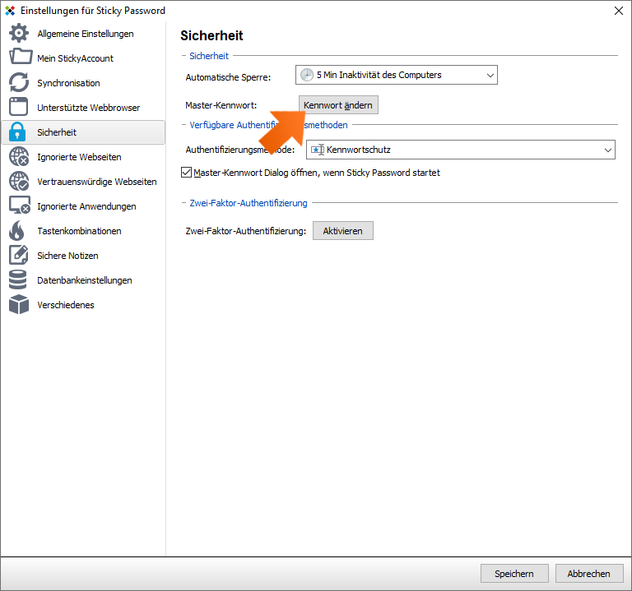
Task: Click the blue Zwei-Faktor-Authentifizierung section heading
Action: pyautogui.click(x=249, y=203)
